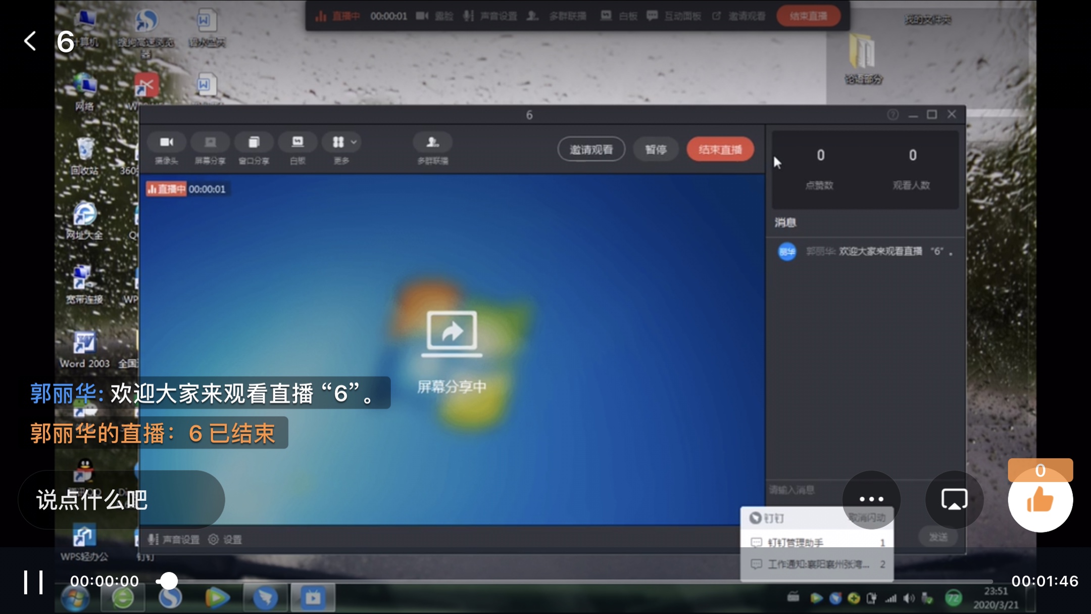Screen dimensions: 1091x614
Task: Open the green media player taskbar icon
Action: pyautogui.click(x=217, y=598)
